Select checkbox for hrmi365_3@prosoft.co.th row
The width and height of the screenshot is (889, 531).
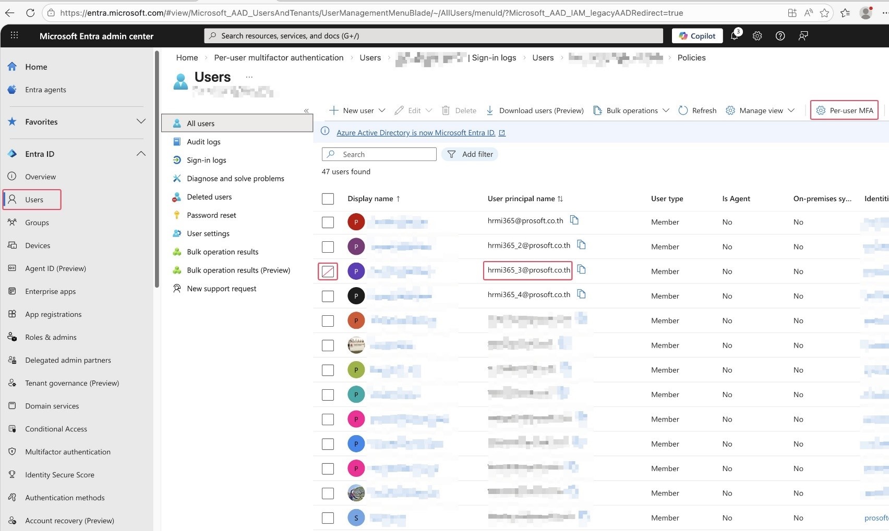point(328,271)
